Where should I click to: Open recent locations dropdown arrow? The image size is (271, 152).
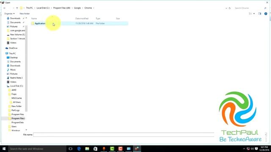[x=13, y=8]
